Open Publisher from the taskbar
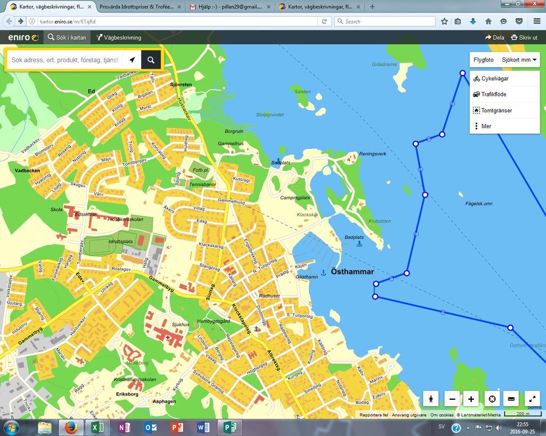This screenshot has width=546, height=436. (x=230, y=427)
